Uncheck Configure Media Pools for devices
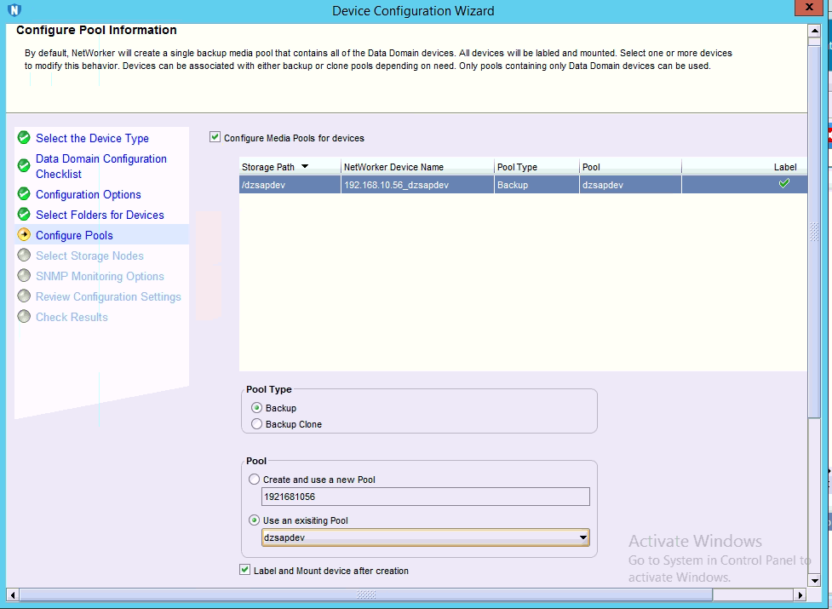This screenshot has height=609, width=832. pyautogui.click(x=215, y=137)
